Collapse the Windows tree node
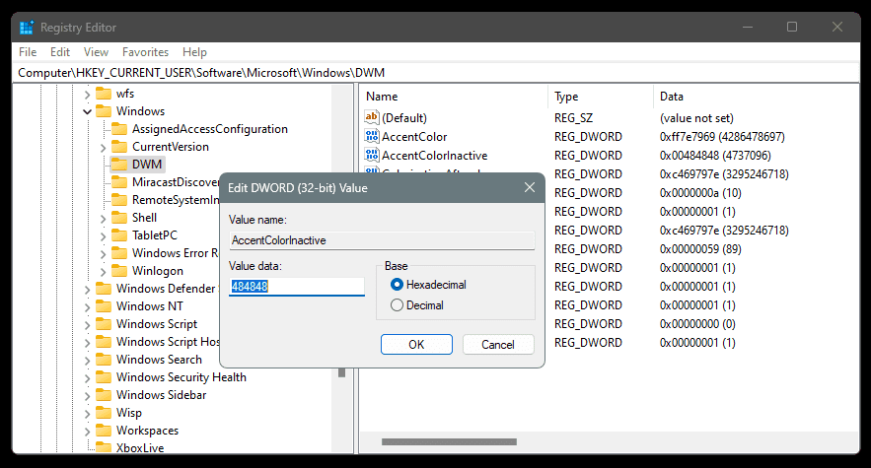 (x=87, y=111)
